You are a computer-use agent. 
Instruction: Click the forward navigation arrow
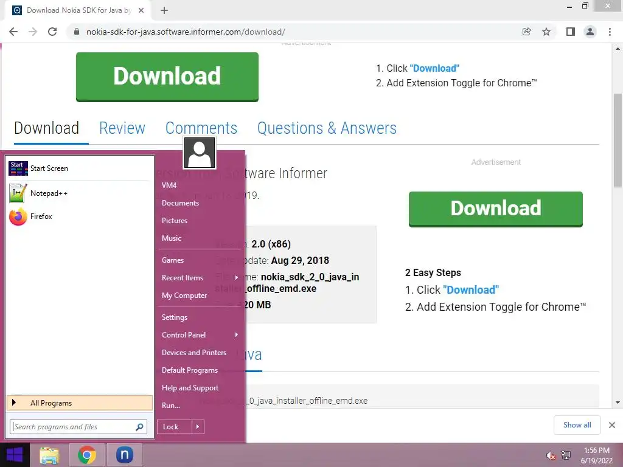pyautogui.click(x=33, y=32)
